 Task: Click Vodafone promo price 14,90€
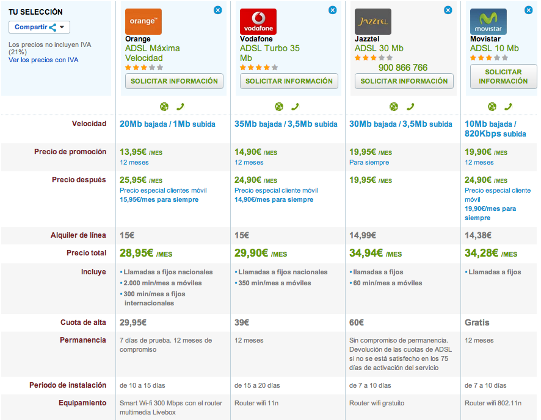coord(256,152)
